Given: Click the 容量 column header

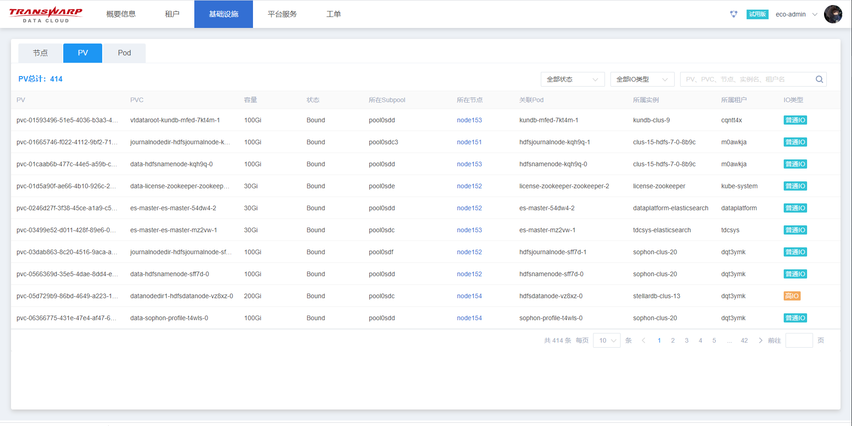Looking at the screenshot, I should tap(250, 100).
